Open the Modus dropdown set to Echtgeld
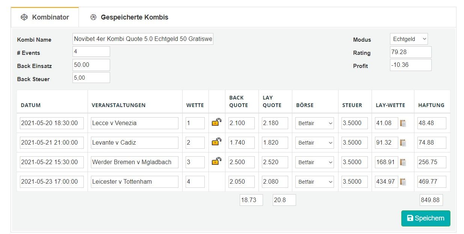Screen dimensions: 464x234 [x=409, y=39]
